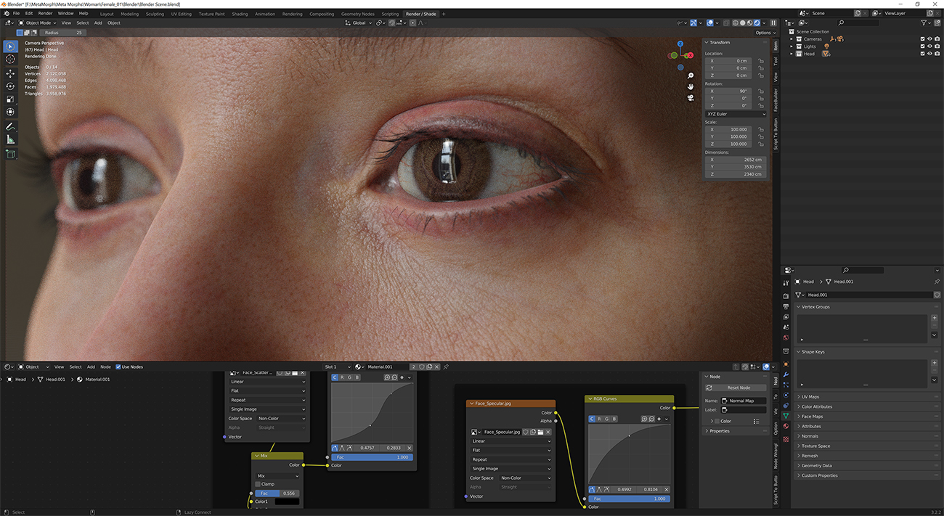Choose the Annotate pencil tool
This screenshot has width=944, height=516.
(10, 127)
